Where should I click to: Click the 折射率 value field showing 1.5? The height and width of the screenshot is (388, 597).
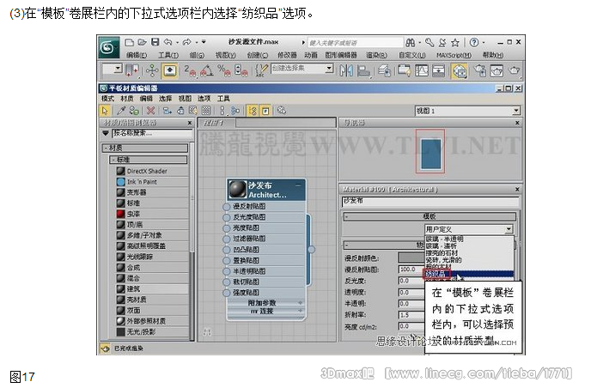tap(411, 315)
